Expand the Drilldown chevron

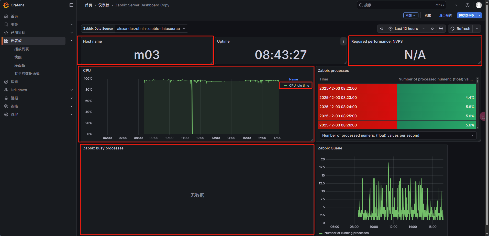point(72,90)
